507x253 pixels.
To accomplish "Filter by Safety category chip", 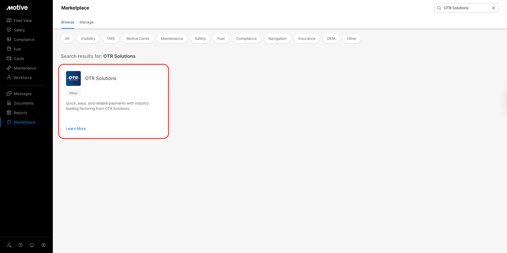I will coord(200,39).
